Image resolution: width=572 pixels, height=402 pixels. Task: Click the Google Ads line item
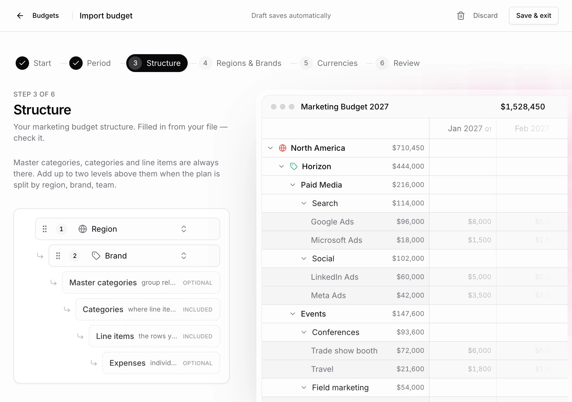[x=332, y=222]
